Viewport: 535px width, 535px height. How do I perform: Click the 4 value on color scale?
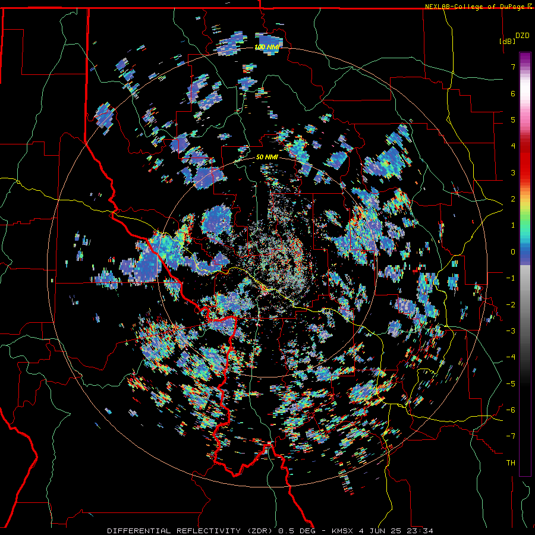click(x=513, y=146)
